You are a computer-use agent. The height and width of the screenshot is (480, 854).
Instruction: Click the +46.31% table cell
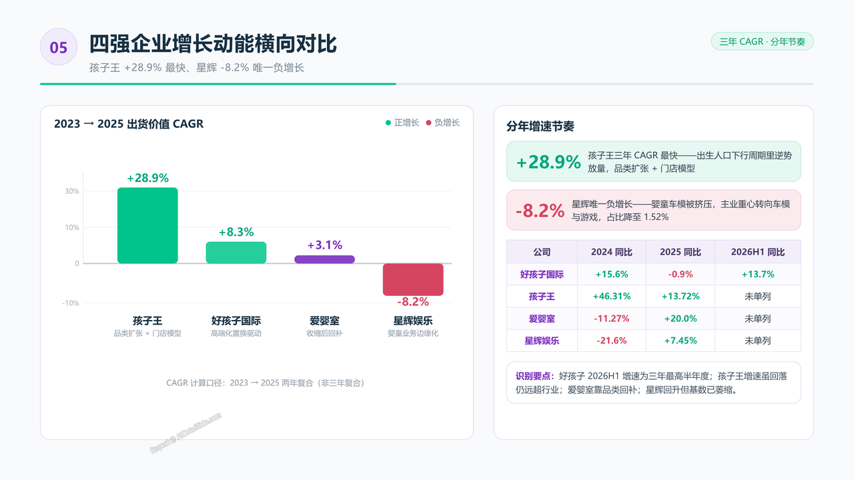tap(612, 296)
